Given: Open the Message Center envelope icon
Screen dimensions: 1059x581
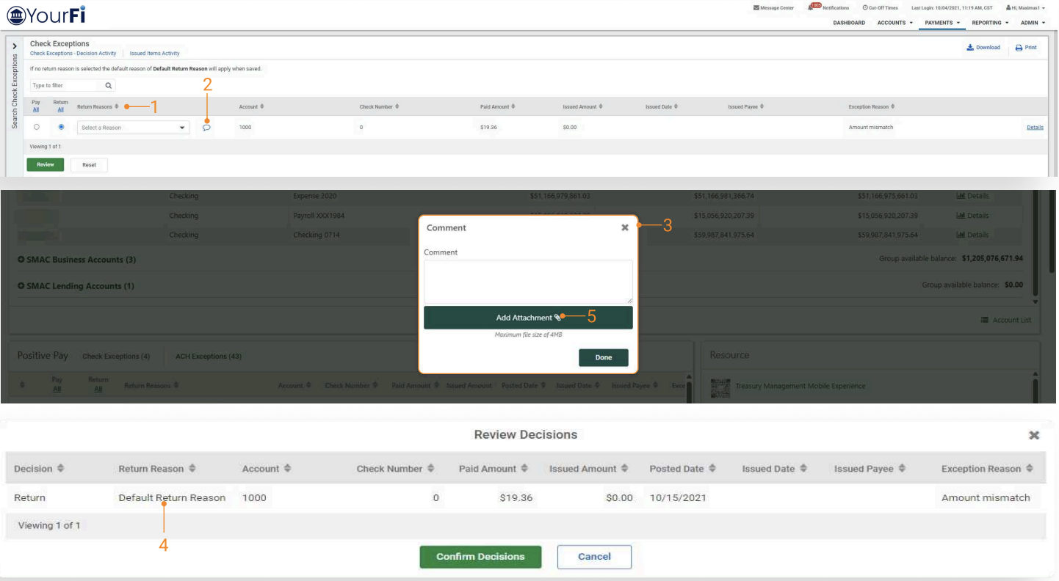Looking at the screenshot, I should pyautogui.click(x=756, y=8).
